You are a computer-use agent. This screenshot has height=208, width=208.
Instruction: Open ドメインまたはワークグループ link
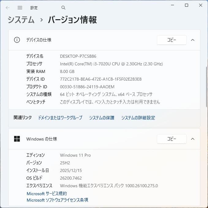click(60, 118)
